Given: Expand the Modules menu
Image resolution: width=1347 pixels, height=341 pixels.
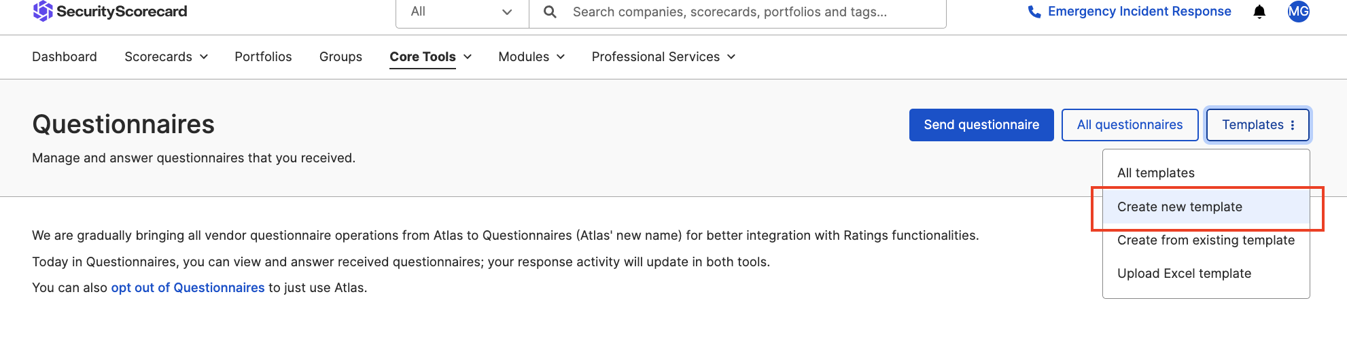Looking at the screenshot, I should pyautogui.click(x=531, y=57).
